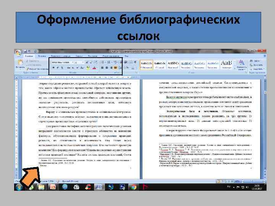This screenshot has height=206, width=275.
Task: Click the yellow text highlight color
Action: pyautogui.click(x=88, y=68)
